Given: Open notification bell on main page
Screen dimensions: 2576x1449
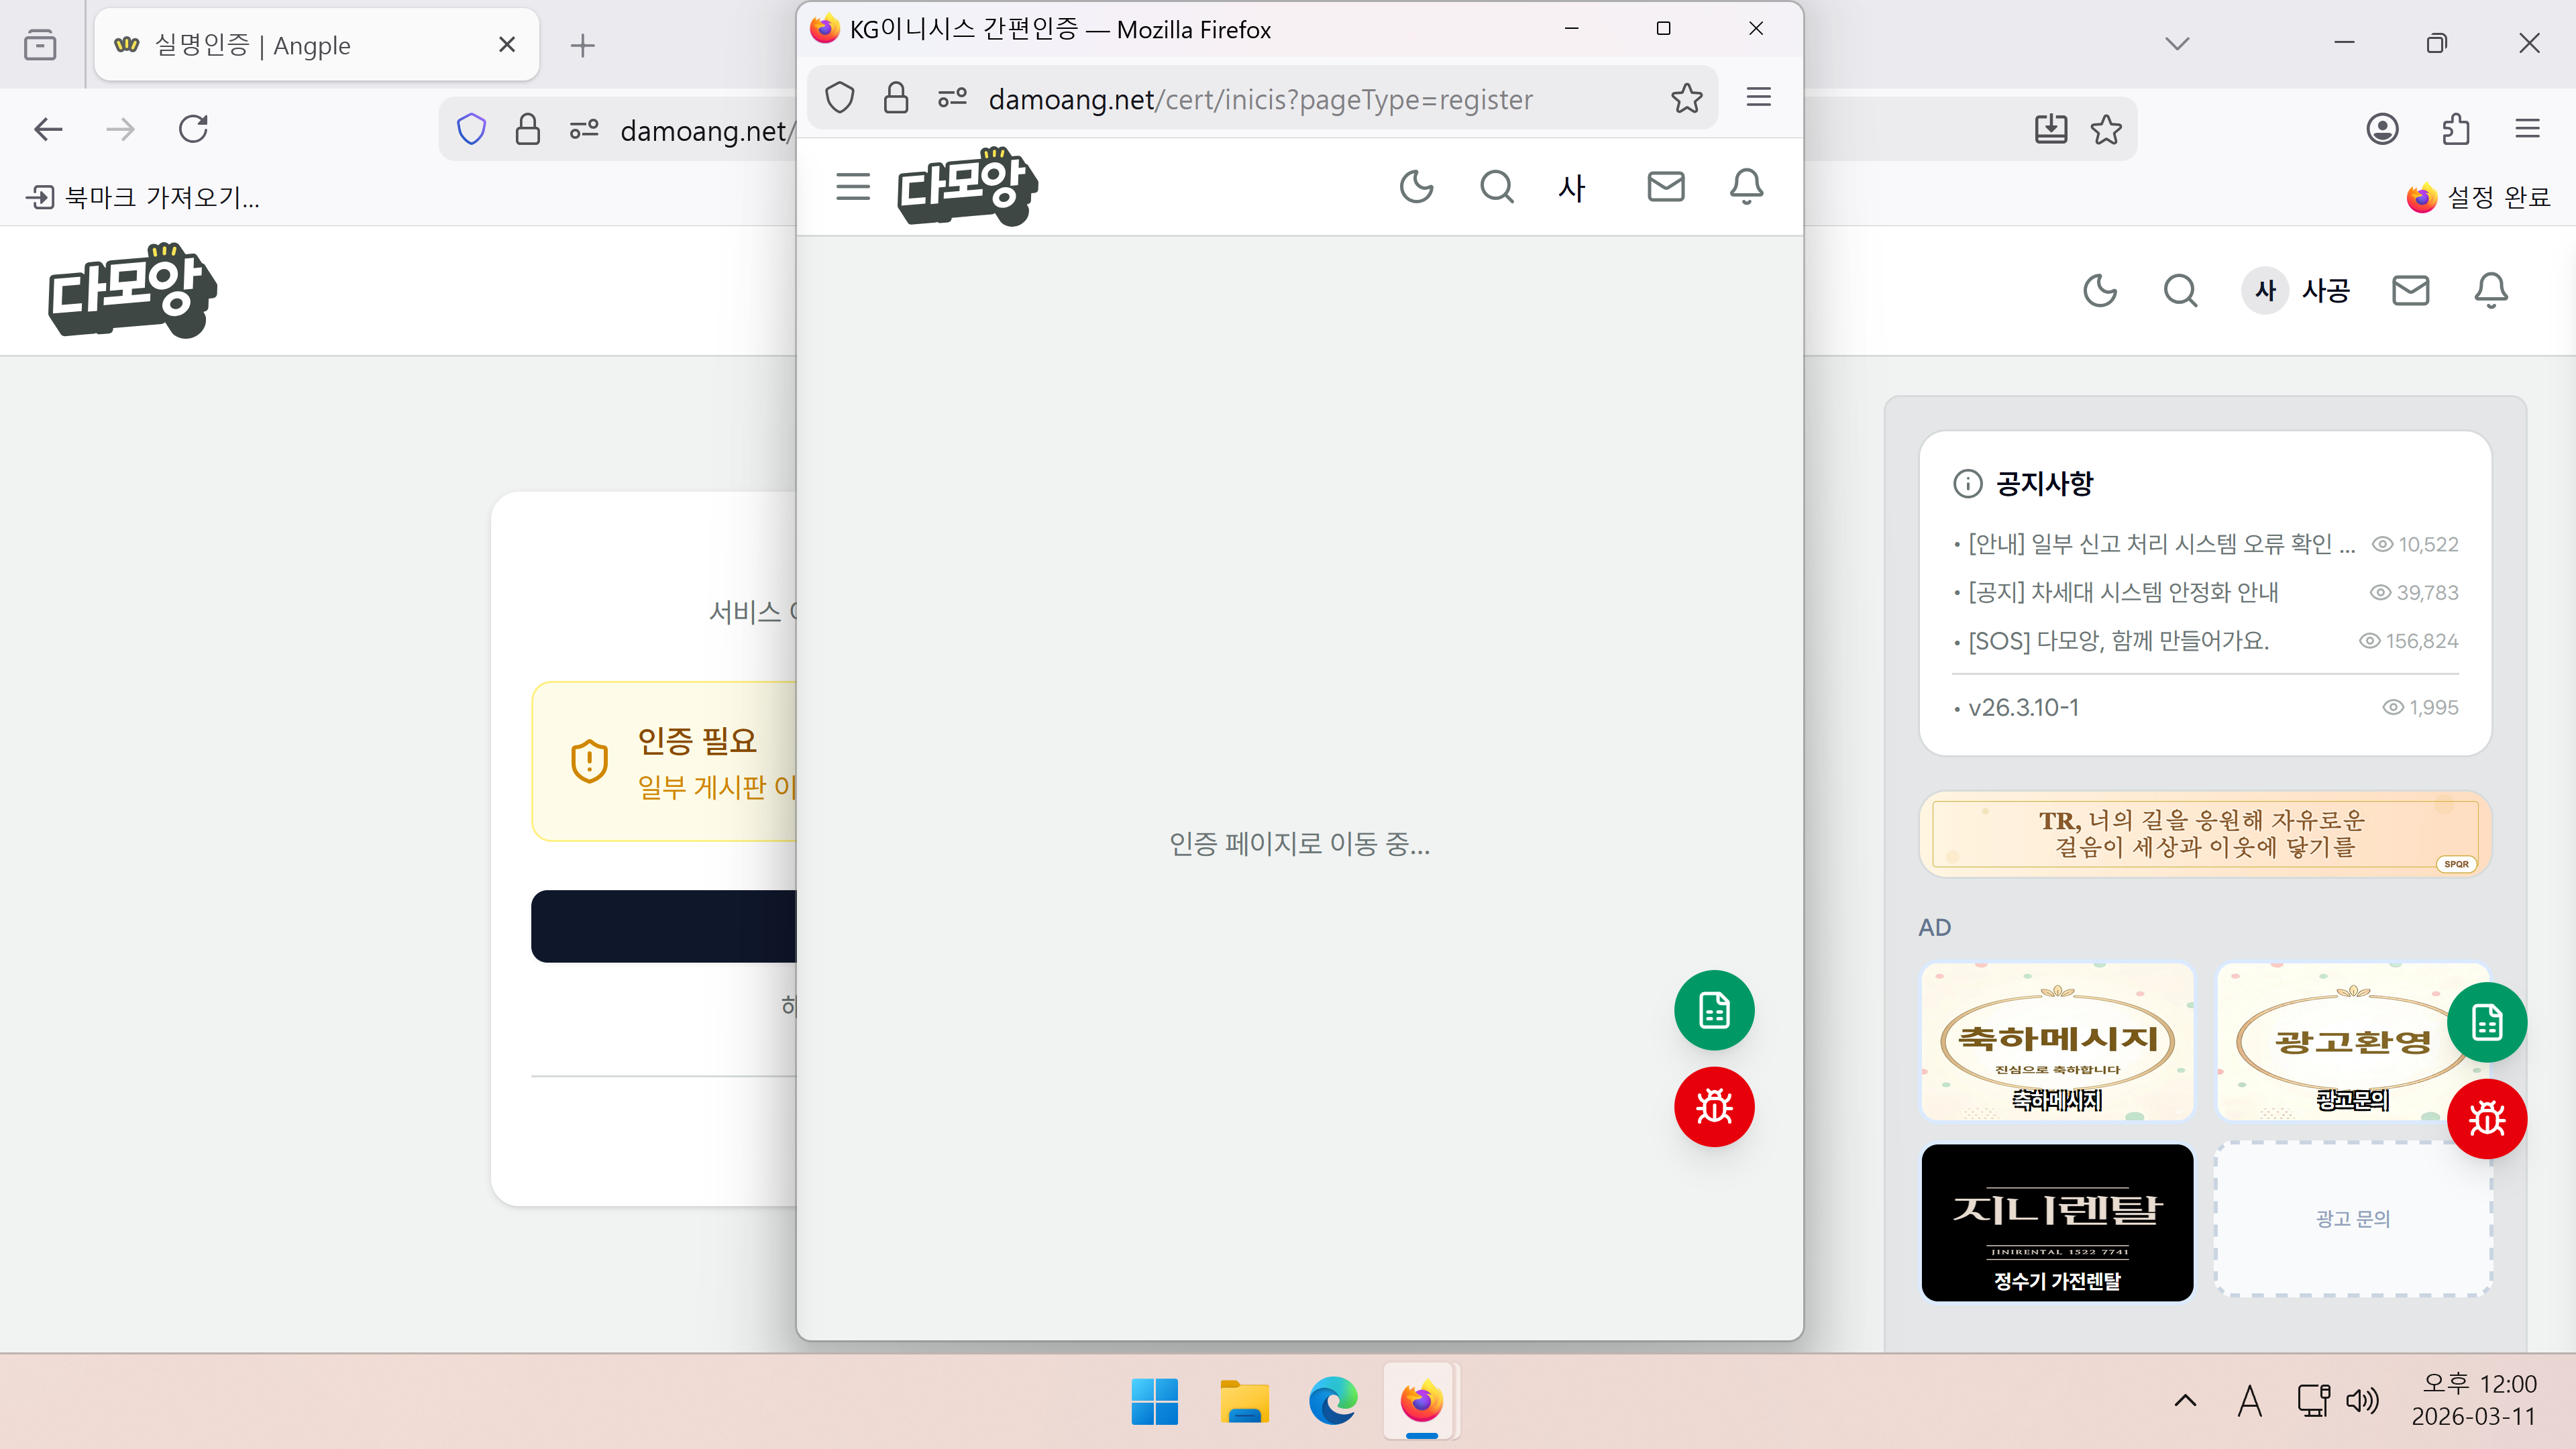Looking at the screenshot, I should pyautogui.click(x=2491, y=290).
